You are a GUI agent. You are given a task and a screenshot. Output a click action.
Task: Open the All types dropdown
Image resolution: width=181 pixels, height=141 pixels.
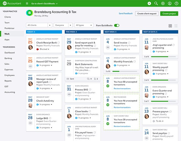84,25
